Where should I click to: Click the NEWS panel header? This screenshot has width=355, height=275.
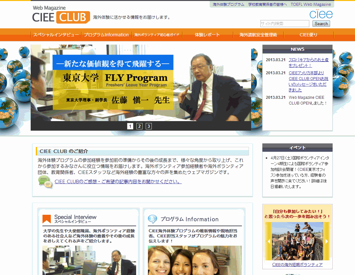(x=297, y=49)
